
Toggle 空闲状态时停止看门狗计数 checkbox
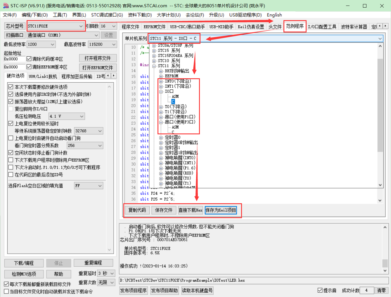tap(11, 152)
